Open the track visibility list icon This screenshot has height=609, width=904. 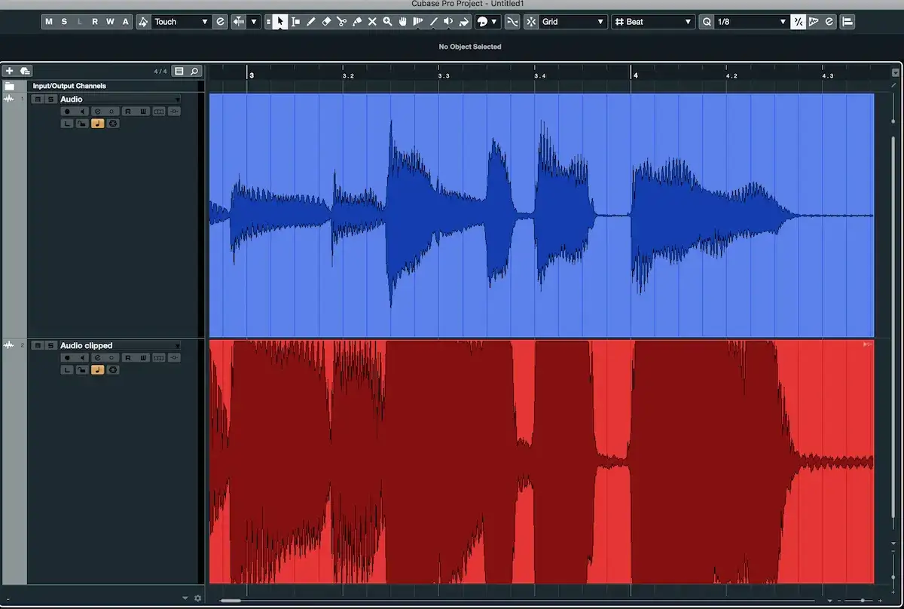point(179,71)
